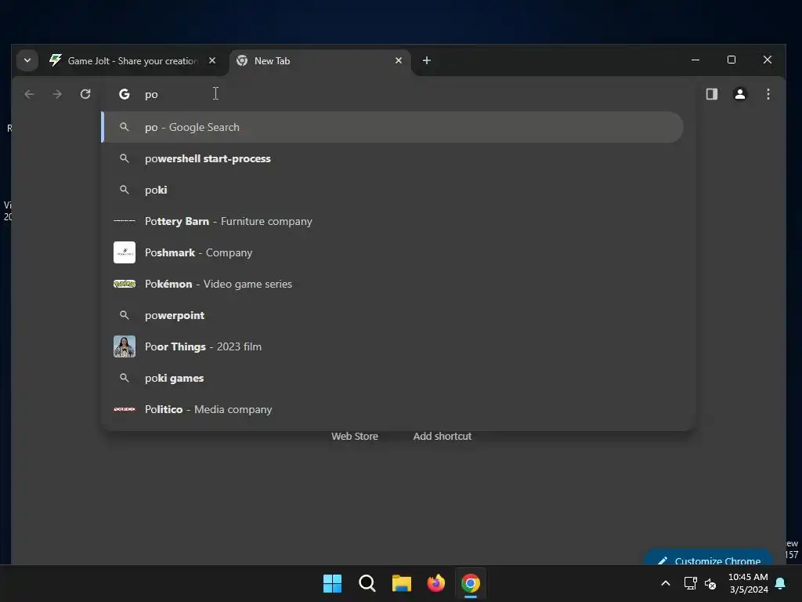
Task: Select 'po - Google Search' suggestion
Action: click(392, 127)
